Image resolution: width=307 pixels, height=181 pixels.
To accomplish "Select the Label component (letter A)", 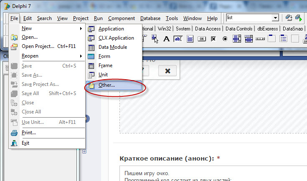I will click(166, 39).
